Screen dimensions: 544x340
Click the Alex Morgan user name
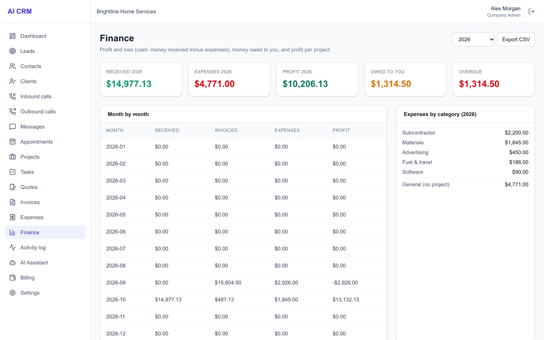[505, 8]
